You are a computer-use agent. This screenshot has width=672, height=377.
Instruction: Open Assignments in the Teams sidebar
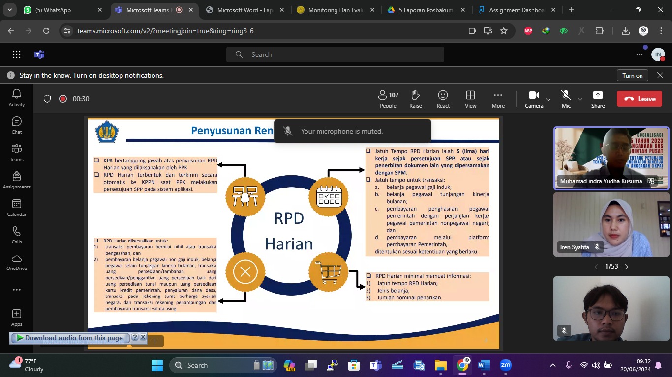17,180
